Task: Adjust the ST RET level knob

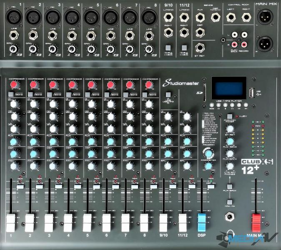Action: point(230,129)
